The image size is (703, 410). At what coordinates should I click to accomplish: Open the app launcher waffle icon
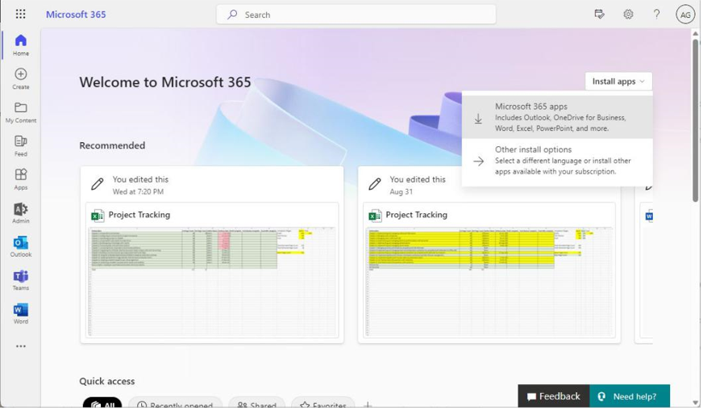pos(21,14)
